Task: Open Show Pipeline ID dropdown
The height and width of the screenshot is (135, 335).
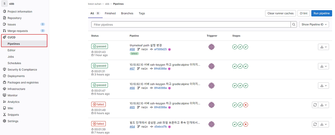Action: (x=314, y=24)
